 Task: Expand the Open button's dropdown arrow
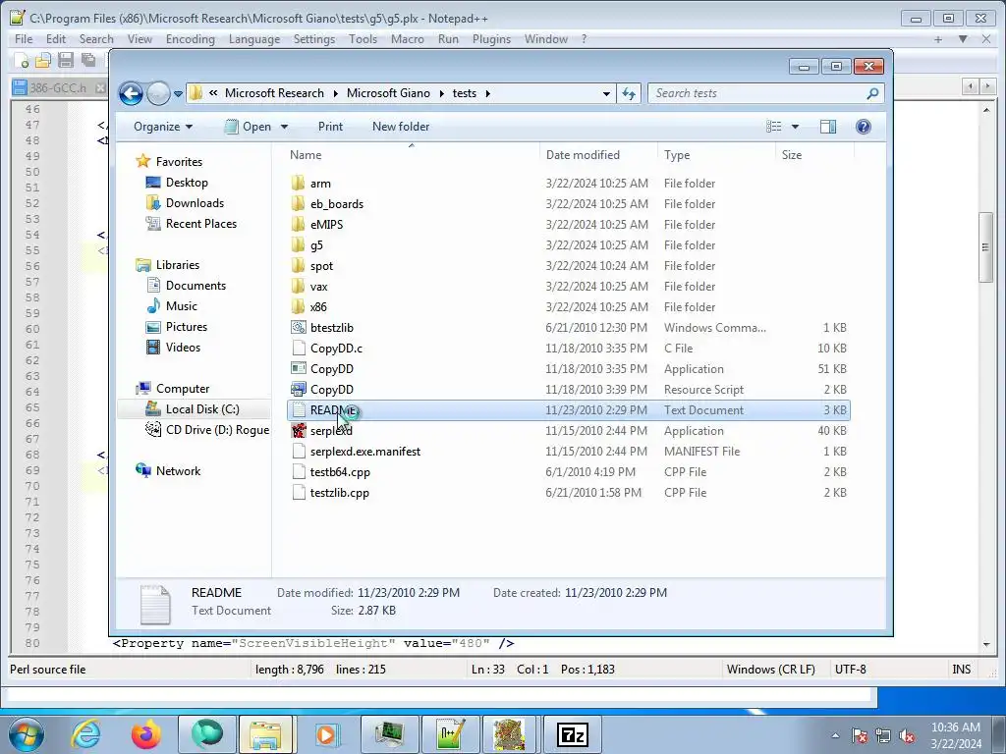[284, 127]
